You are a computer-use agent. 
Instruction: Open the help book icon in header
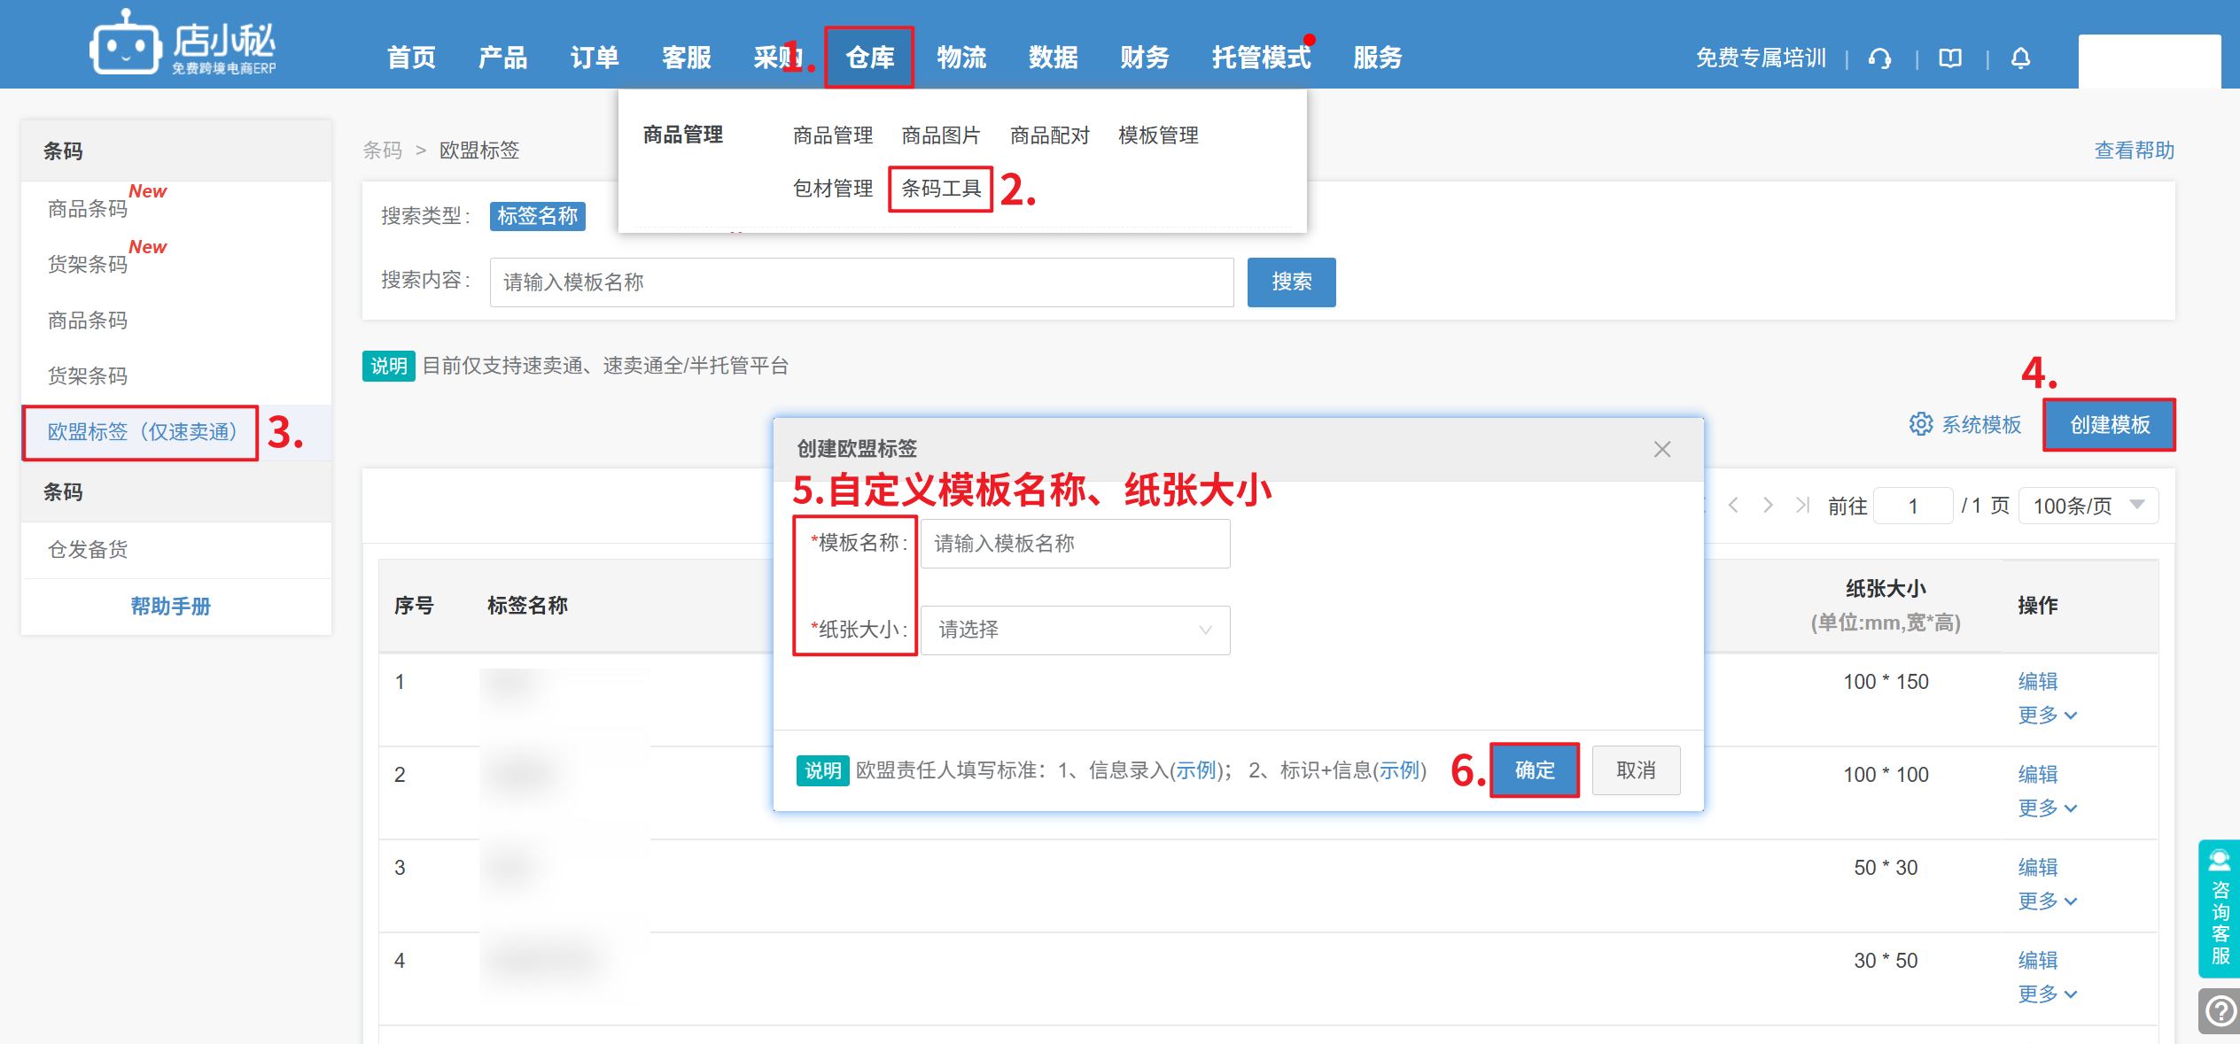(1950, 58)
